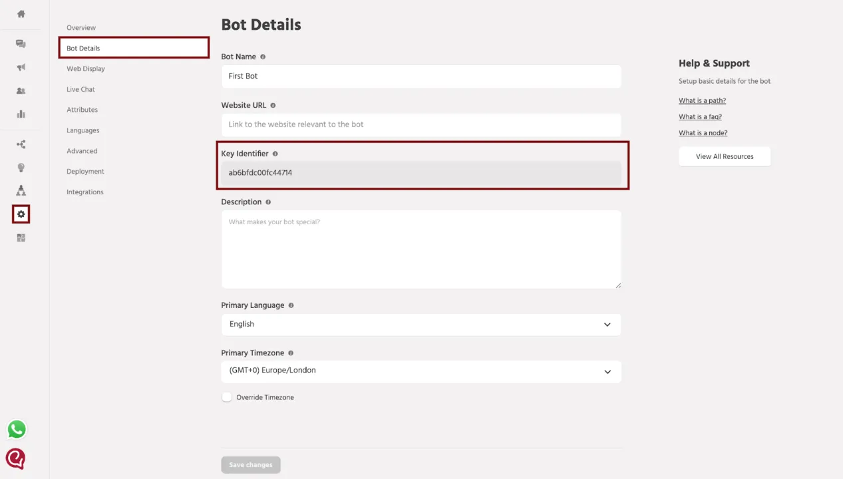Viewport: 843px width, 479px height.
Task: Go to Live Chat settings section
Action: point(81,89)
